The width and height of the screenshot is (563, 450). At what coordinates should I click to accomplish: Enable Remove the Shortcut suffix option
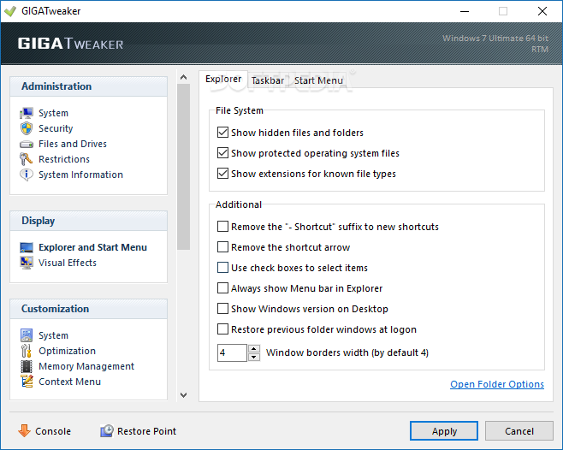click(222, 226)
